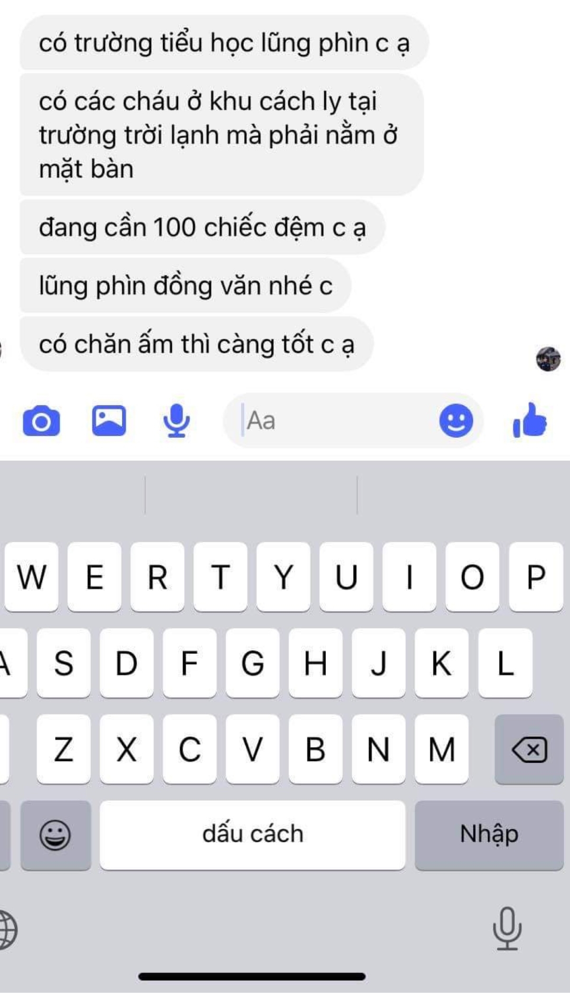The height and width of the screenshot is (993, 570).
Task: Tap the message 'có chăn ấm thì càng tốt'
Action: [197, 344]
